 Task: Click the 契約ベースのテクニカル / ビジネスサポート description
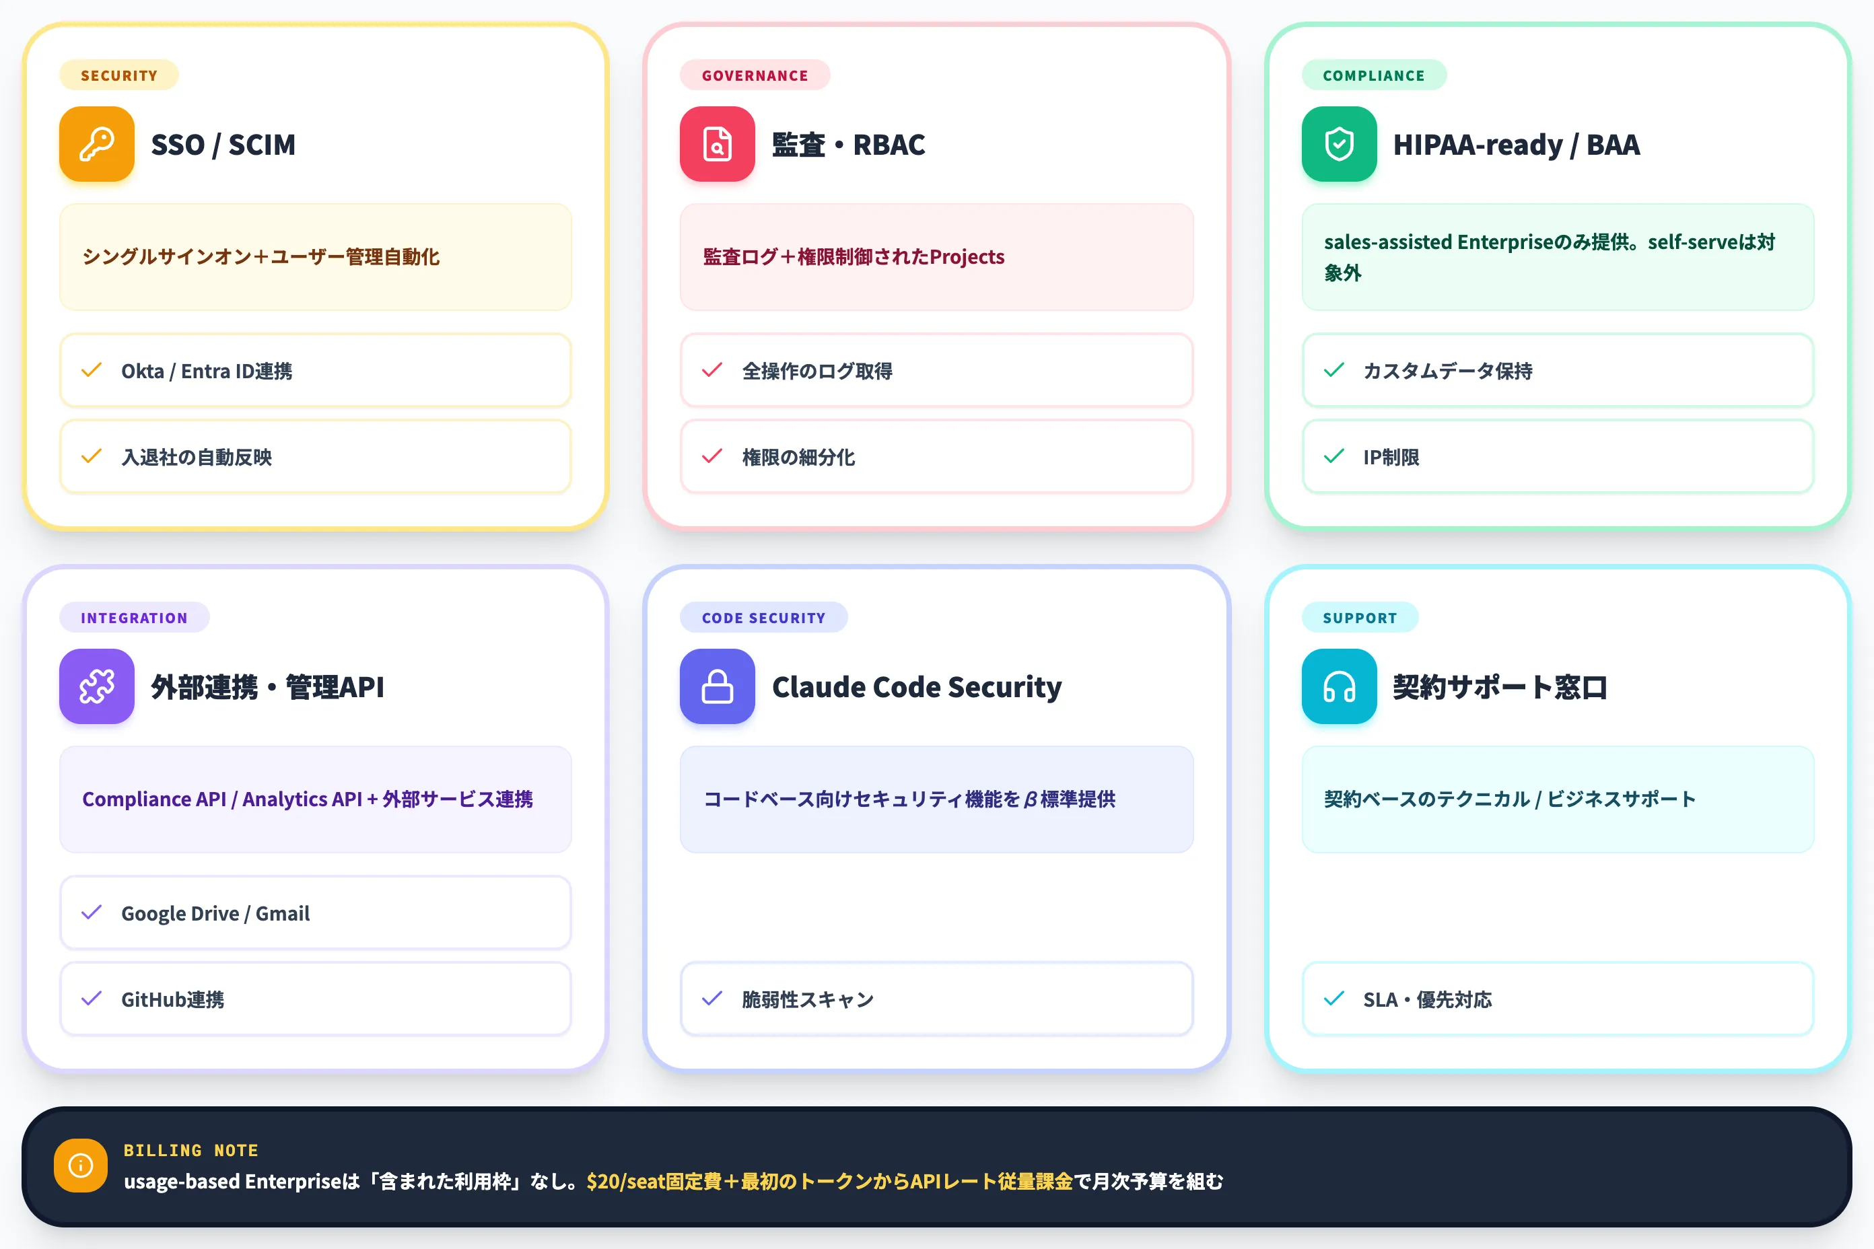coord(1510,799)
